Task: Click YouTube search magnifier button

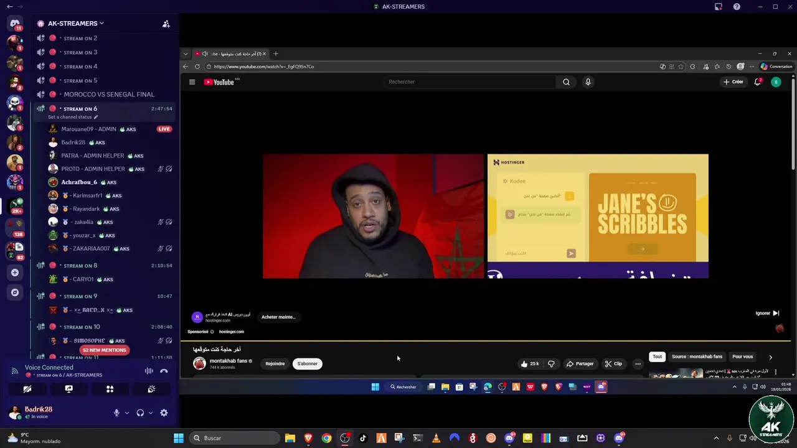Action: click(x=566, y=82)
